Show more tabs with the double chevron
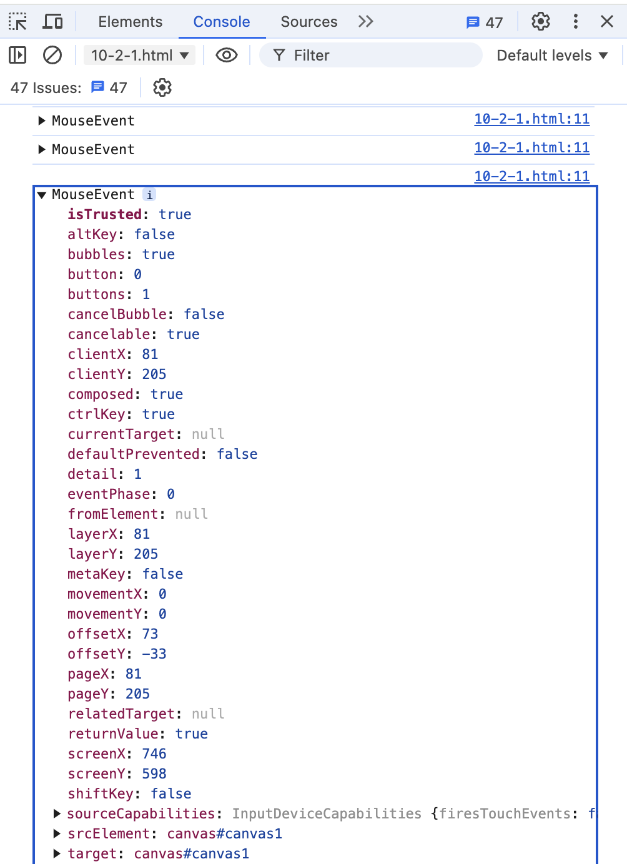627x864 pixels. pyautogui.click(x=366, y=22)
